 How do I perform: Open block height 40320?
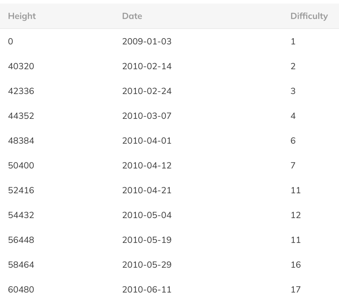[21, 66]
